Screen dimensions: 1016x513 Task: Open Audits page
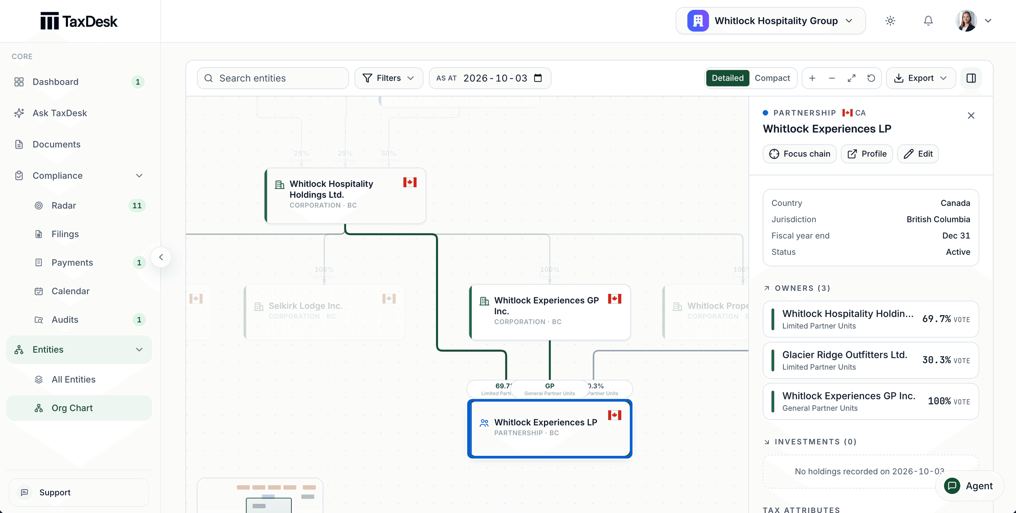(x=79, y=320)
